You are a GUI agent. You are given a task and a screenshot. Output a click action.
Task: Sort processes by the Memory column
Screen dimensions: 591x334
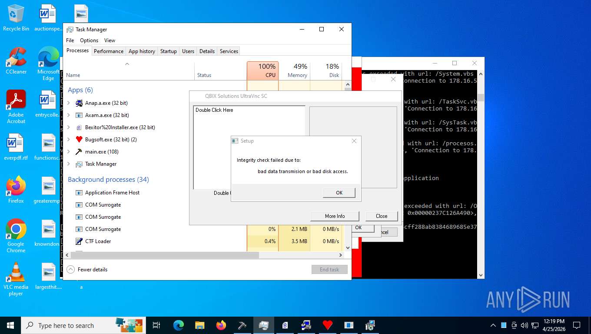pyautogui.click(x=294, y=70)
